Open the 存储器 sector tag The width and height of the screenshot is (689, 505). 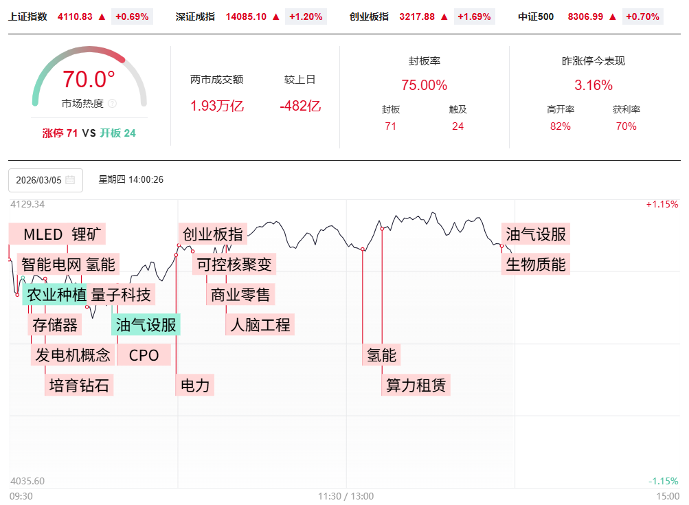coord(55,324)
